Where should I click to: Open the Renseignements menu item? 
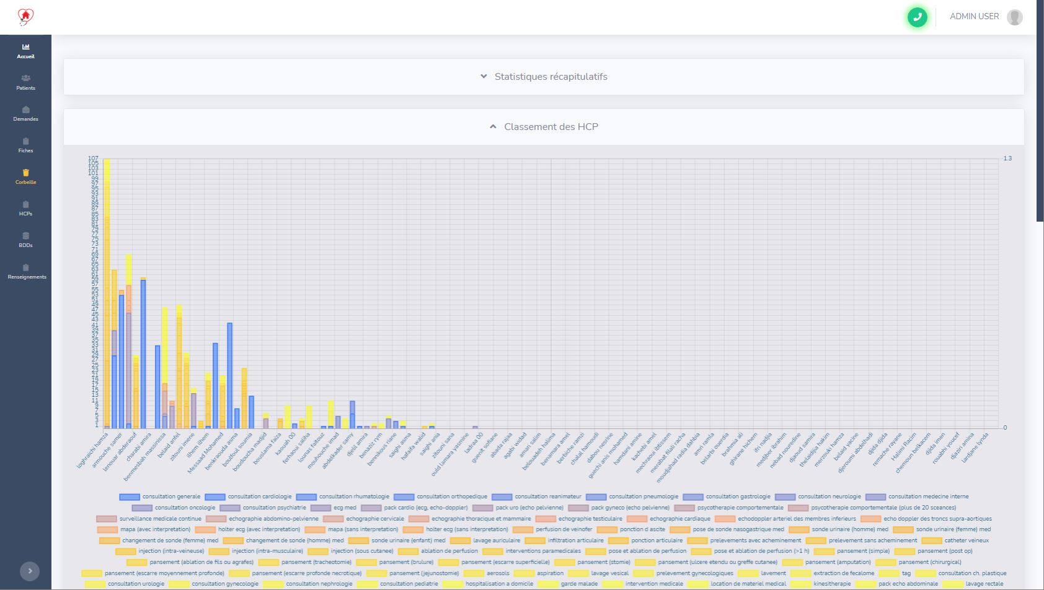tap(26, 271)
